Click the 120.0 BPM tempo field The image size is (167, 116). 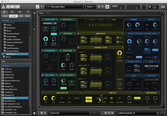pyautogui.click(x=91, y=7)
